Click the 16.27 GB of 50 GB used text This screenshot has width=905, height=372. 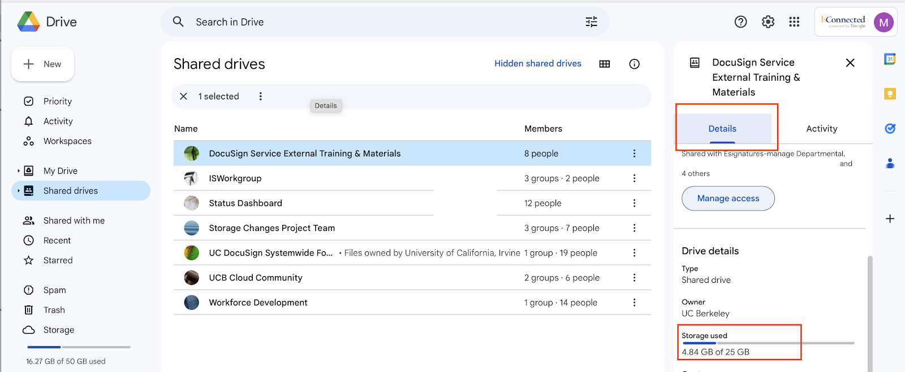tap(66, 361)
